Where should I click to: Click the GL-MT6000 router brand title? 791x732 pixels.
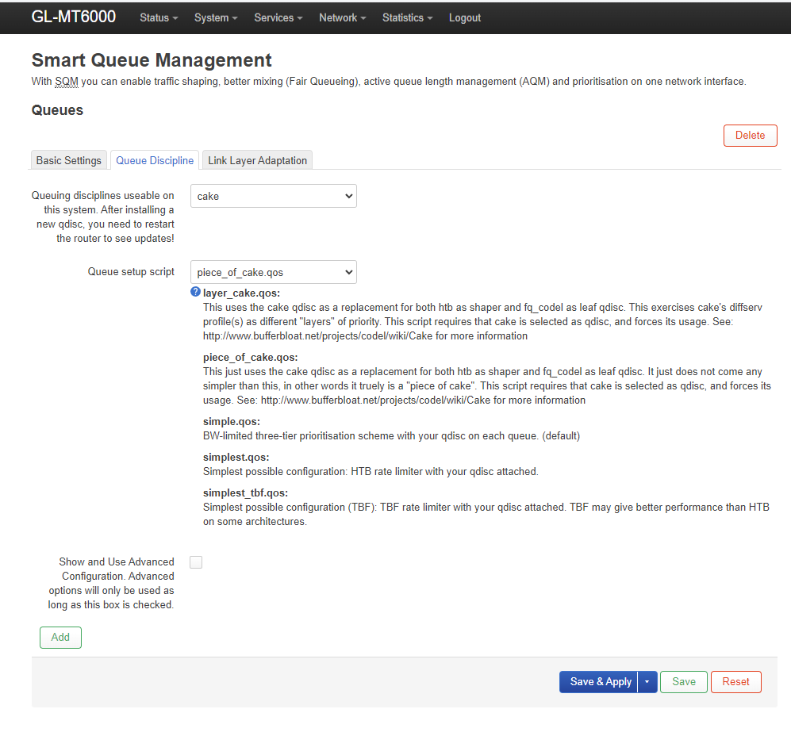(74, 17)
